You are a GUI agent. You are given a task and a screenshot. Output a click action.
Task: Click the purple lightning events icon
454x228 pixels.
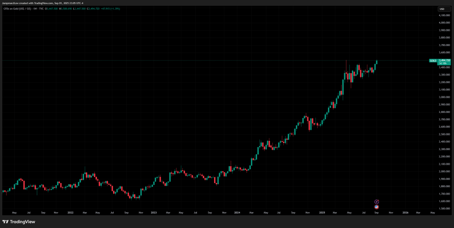click(x=376, y=202)
